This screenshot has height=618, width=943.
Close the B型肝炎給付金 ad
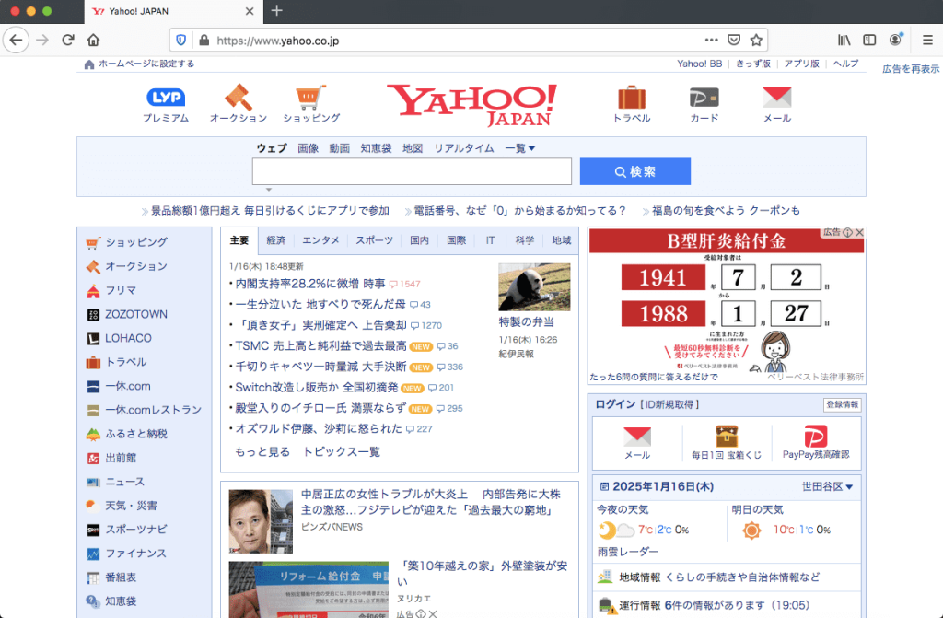859,232
